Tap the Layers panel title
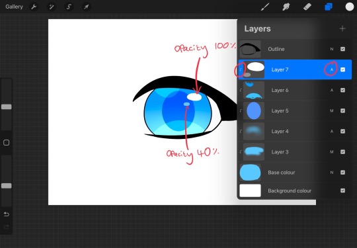 258,28
